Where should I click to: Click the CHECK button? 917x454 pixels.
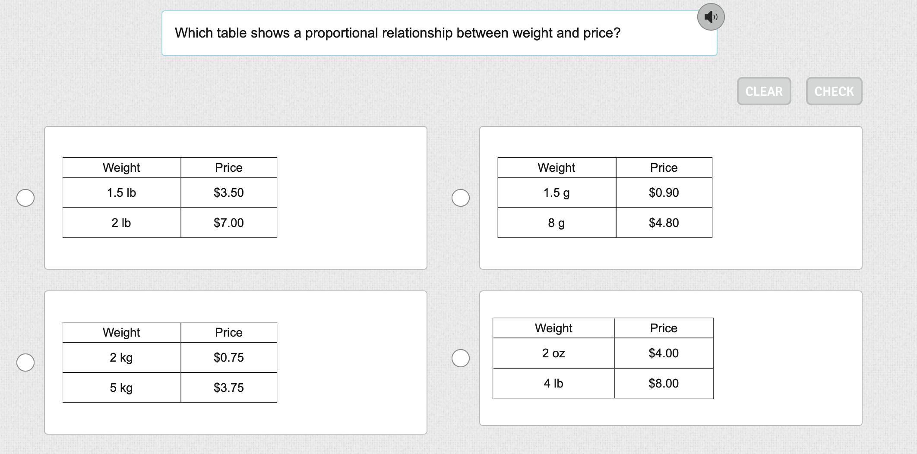coord(834,91)
